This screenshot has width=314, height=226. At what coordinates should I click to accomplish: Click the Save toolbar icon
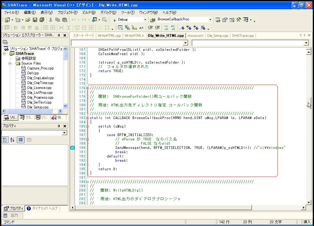tap(35, 20)
